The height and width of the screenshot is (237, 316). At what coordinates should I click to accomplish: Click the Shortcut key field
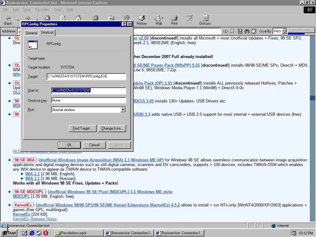[x=89, y=100]
